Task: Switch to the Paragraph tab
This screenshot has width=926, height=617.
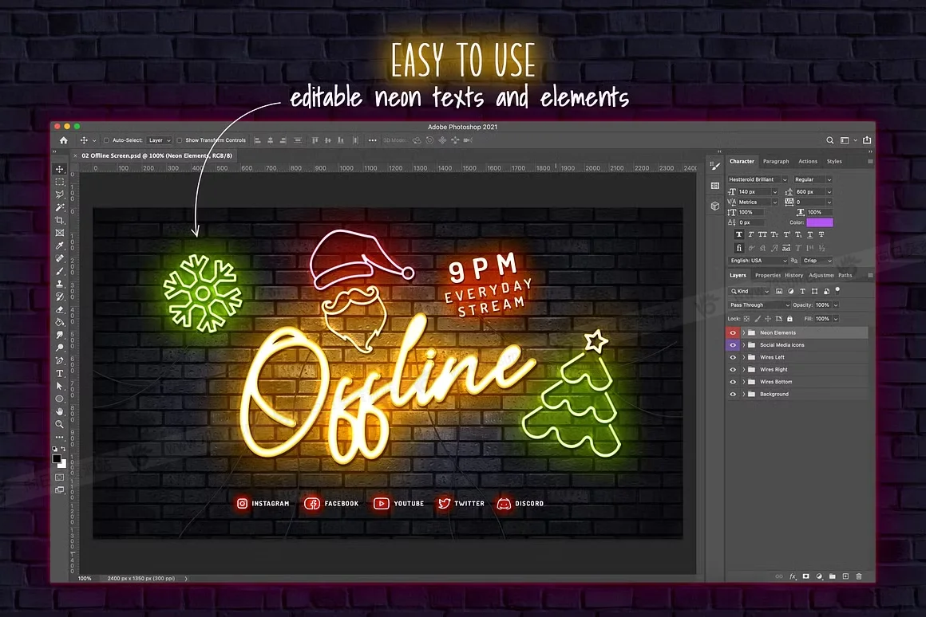Action: point(775,161)
